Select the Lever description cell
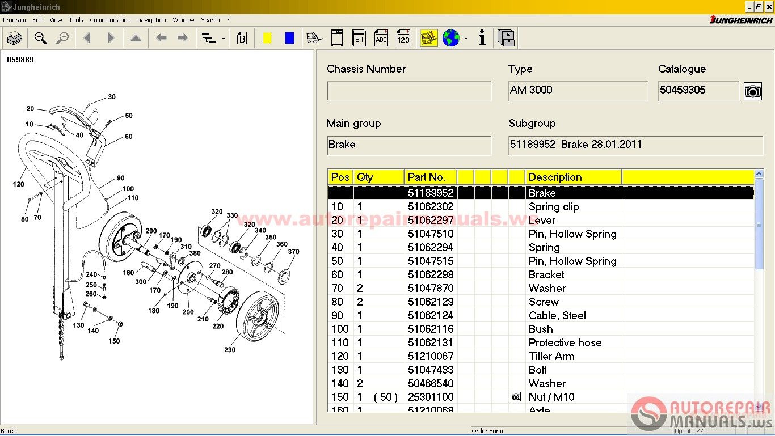This screenshot has width=775, height=436. click(x=574, y=220)
